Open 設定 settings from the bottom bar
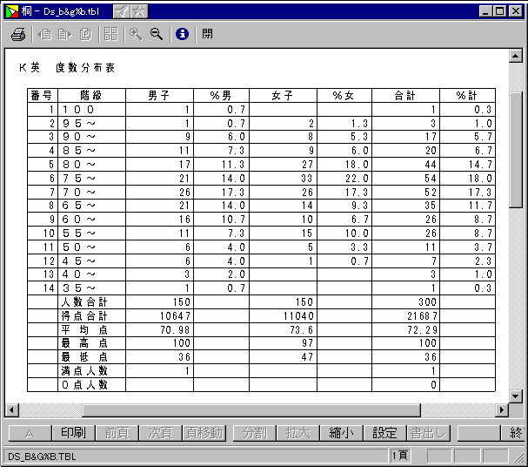 (x=384, y=433)
